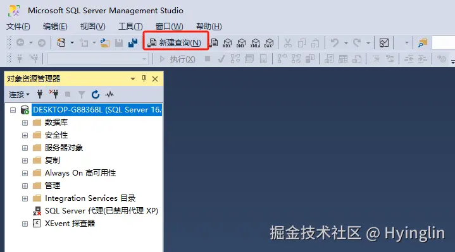Expand the 复制 folder
Image resolution: width=455 pixels, height=252 pixels.
click(x=25, y=161)
